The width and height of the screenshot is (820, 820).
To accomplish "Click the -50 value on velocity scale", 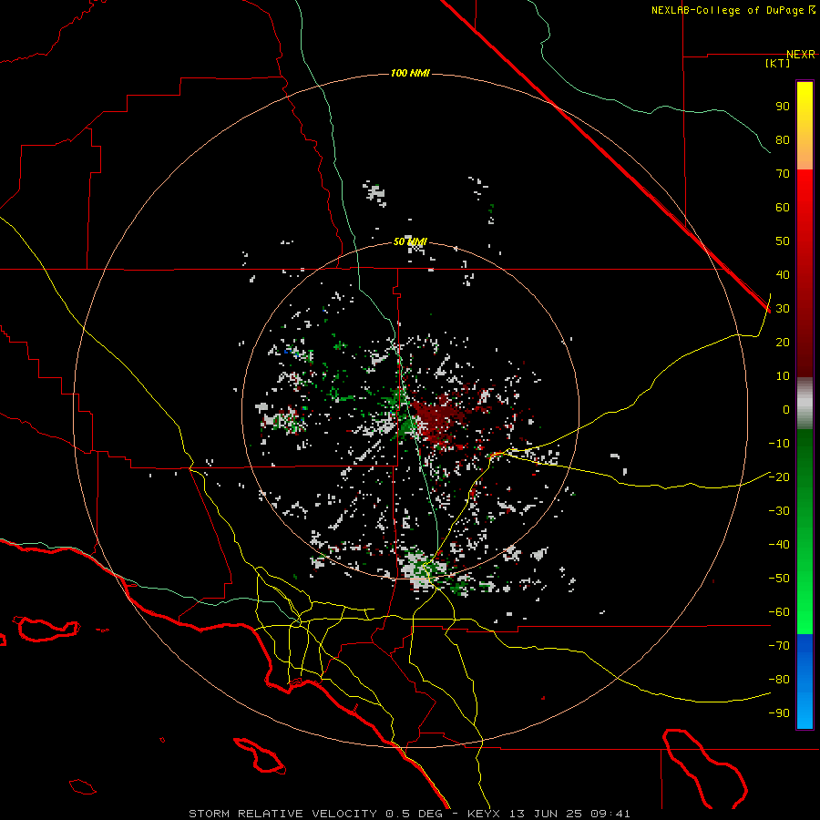I will click(779, 579).
